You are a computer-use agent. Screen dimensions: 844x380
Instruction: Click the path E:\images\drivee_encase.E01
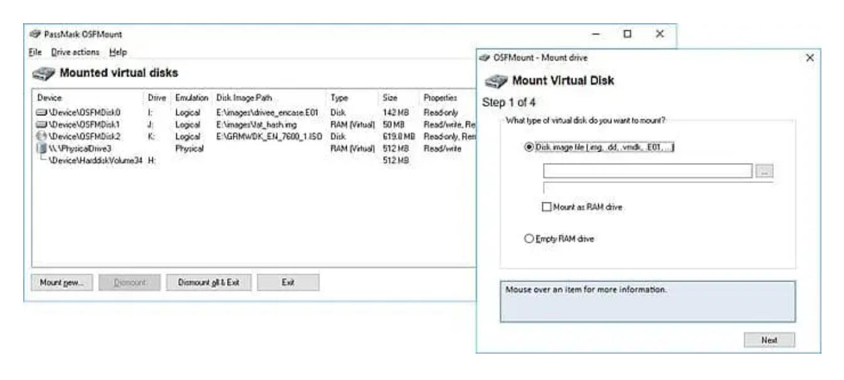click(268, 112)
